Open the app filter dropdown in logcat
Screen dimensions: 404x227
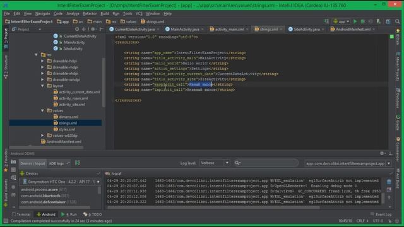point(348,163)
